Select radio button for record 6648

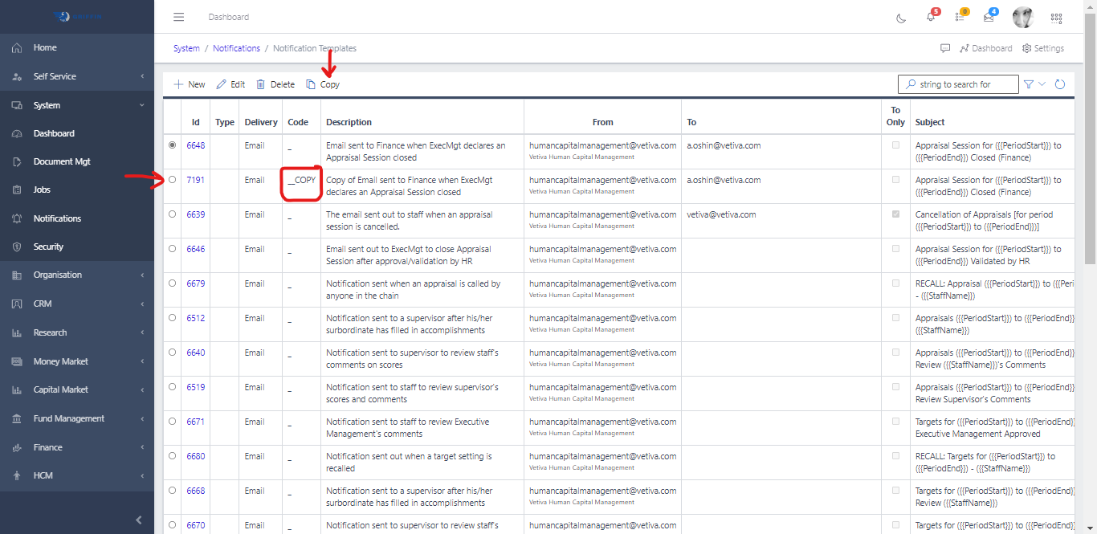[172, 145]
